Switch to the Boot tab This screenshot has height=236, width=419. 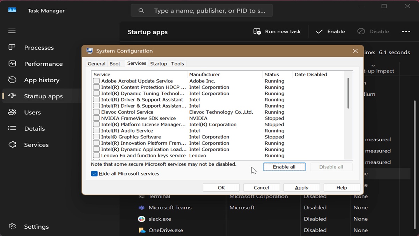(115, 64)
